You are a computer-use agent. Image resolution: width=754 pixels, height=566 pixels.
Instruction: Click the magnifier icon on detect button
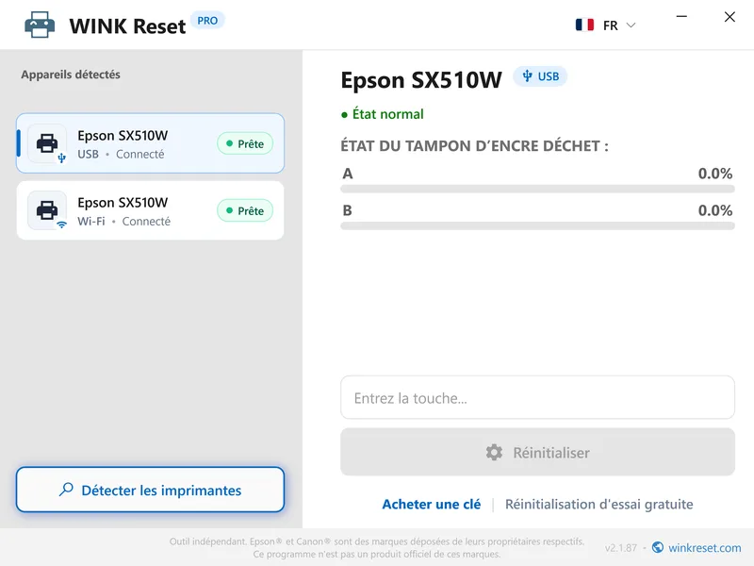(x=66, y=490)
